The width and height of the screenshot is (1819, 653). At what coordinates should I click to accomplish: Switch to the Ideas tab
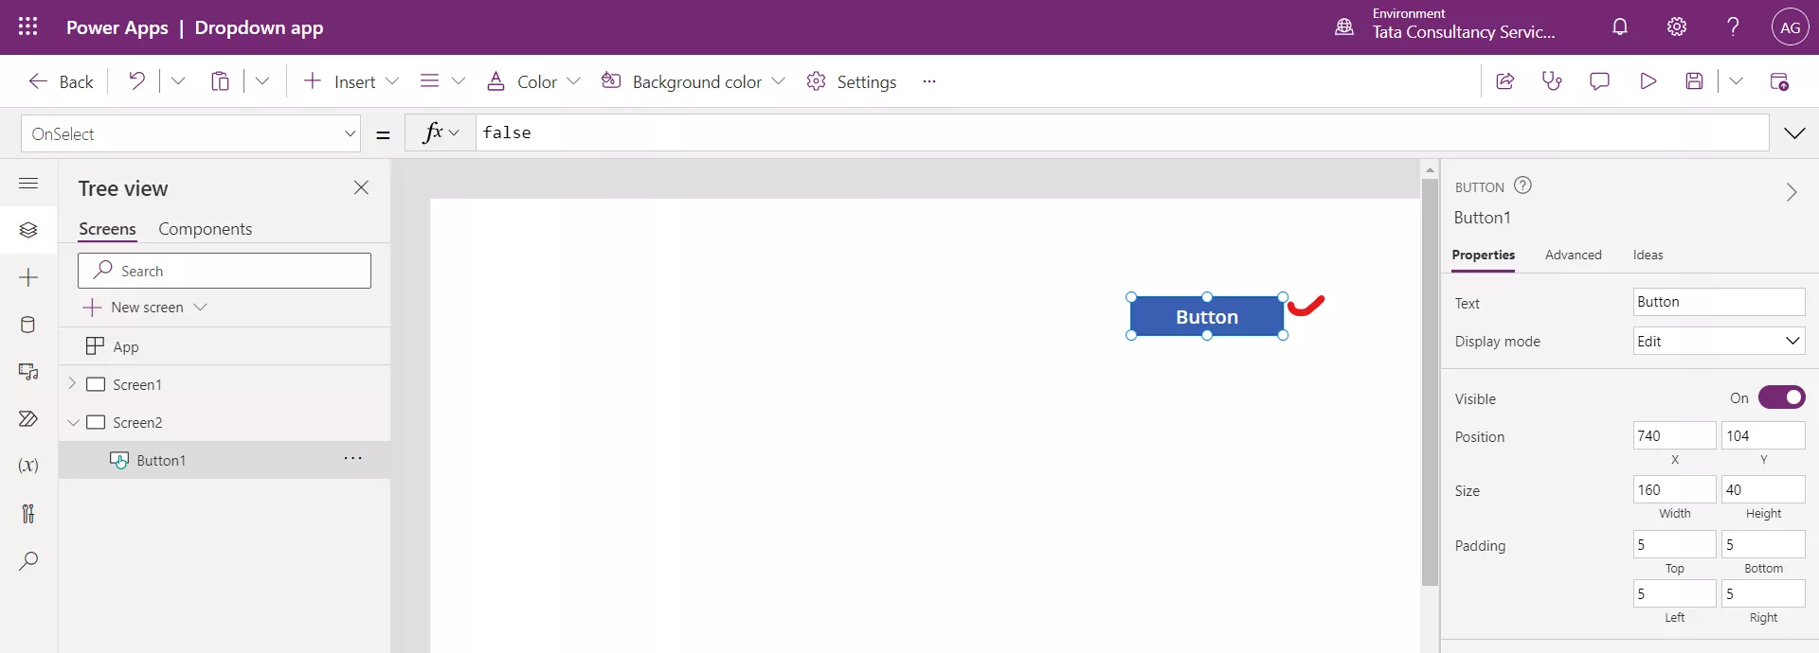[1648, 256]
